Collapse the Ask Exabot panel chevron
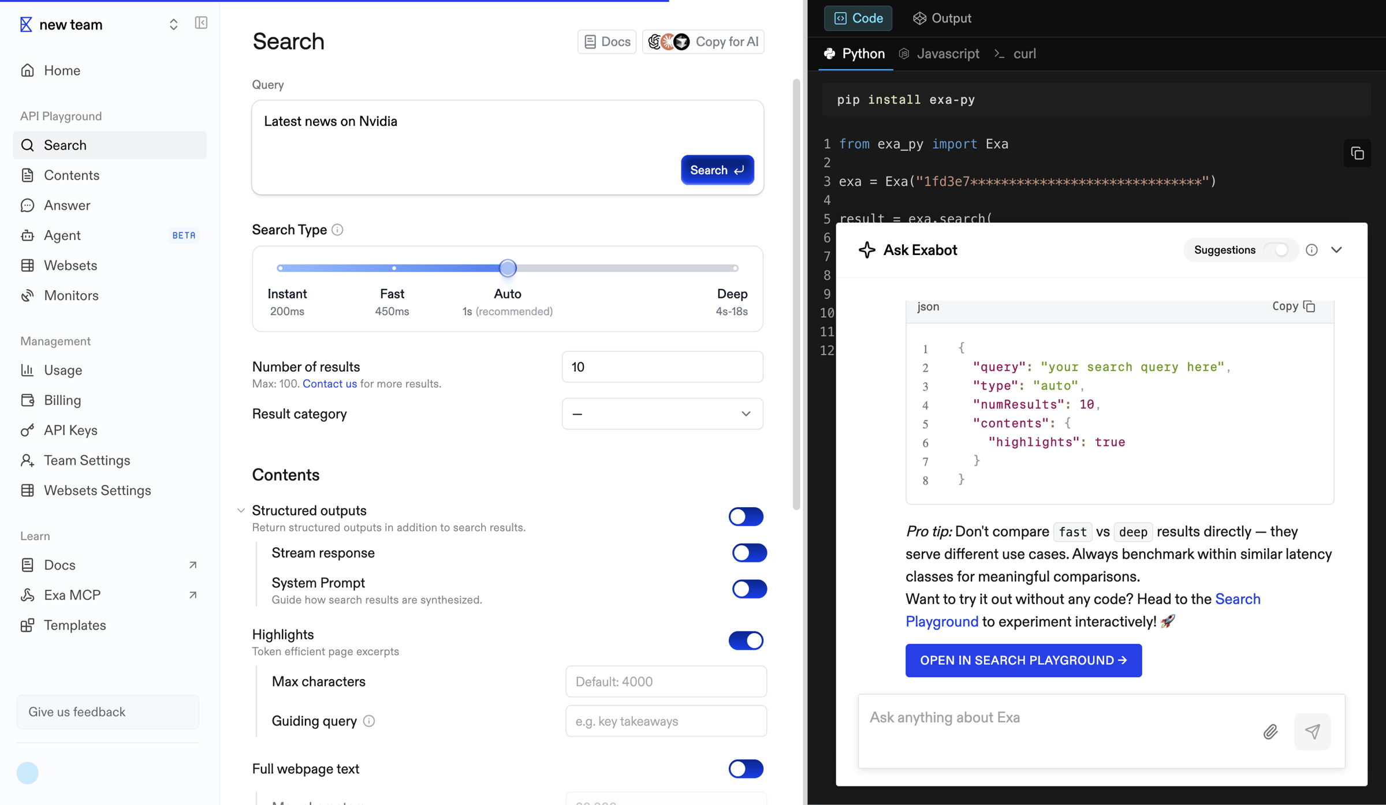Screen dimensions: 1386x805 (x=1336, y=250)
